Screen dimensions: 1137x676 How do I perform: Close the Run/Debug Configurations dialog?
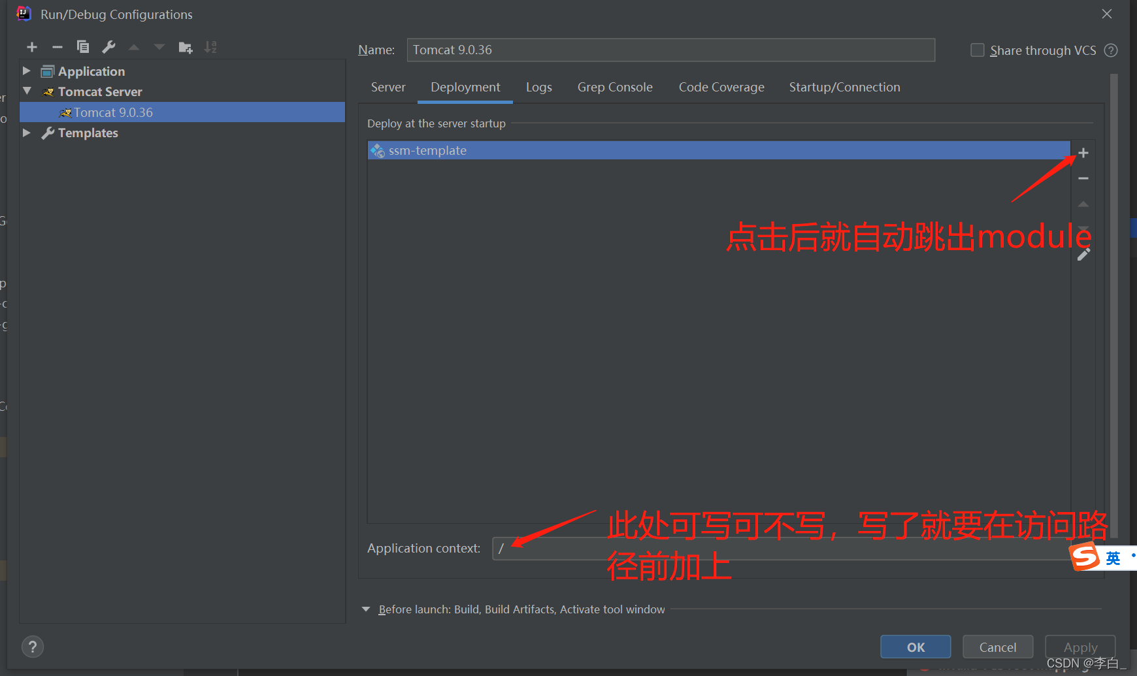1107,14
